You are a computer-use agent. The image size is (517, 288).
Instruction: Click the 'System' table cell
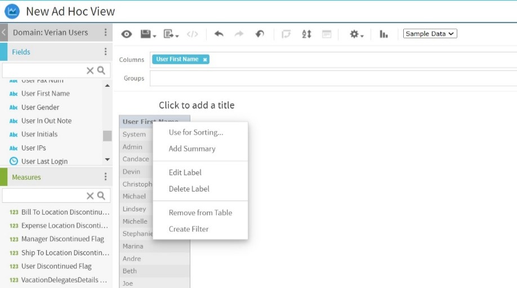pos(136,134)
